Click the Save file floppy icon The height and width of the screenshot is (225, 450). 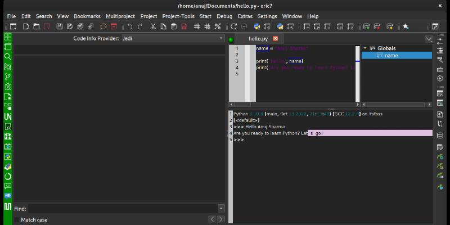click(x=58, y=26)
